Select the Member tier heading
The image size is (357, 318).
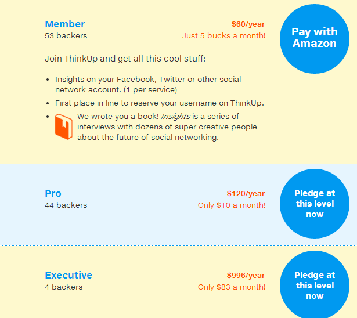(x=65, y=24)
